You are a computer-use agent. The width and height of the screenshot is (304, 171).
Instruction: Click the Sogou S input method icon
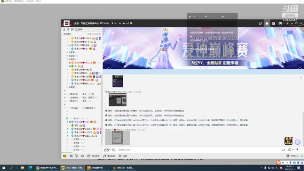(x=279, y=163)
